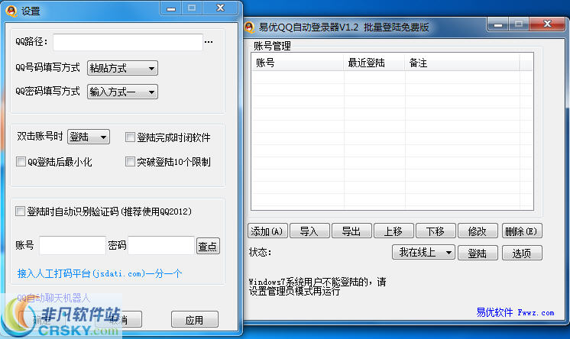Viewport: 570px width, 339px height.
Task: Open the 我在线上 status dropdown
Action: (x=423, y=252)
